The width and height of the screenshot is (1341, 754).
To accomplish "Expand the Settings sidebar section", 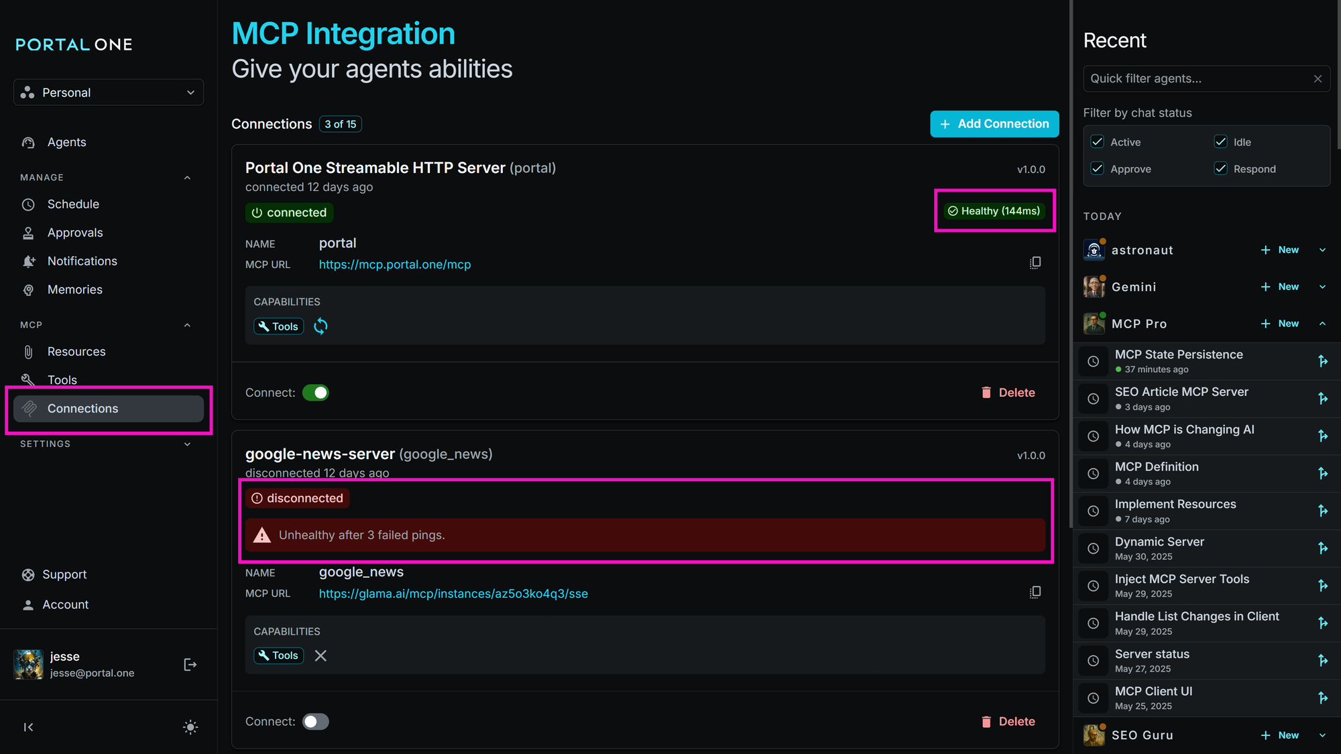I will [x=187, y=444].
